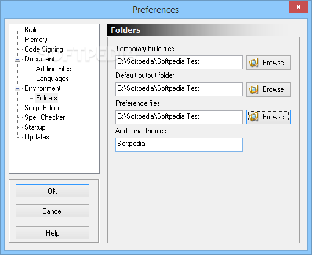Collapse the Document tree node

18,59
